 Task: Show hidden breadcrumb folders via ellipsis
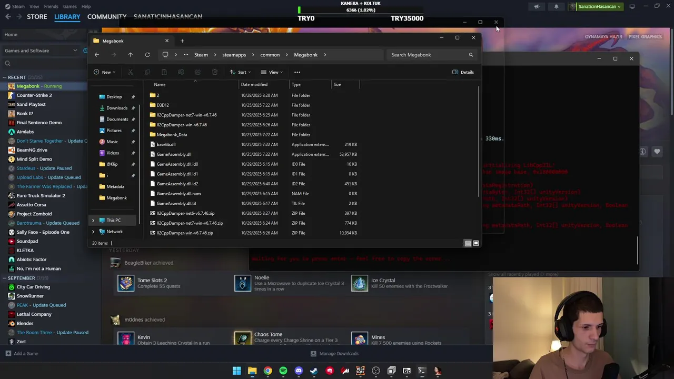point(186,55)
